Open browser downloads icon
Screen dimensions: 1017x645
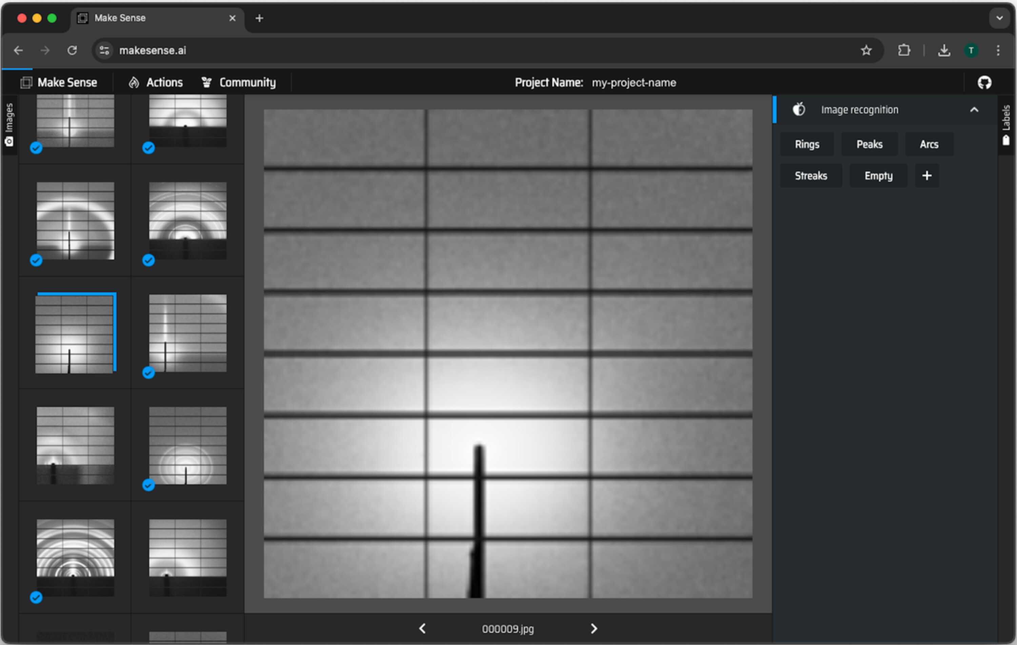tap(944, 50)
